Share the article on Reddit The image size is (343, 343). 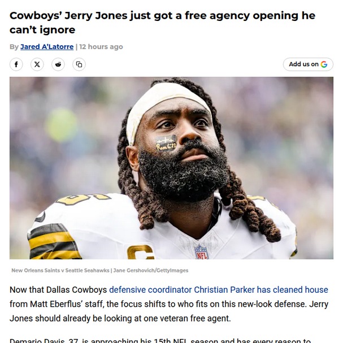click(x=58, y=64)
